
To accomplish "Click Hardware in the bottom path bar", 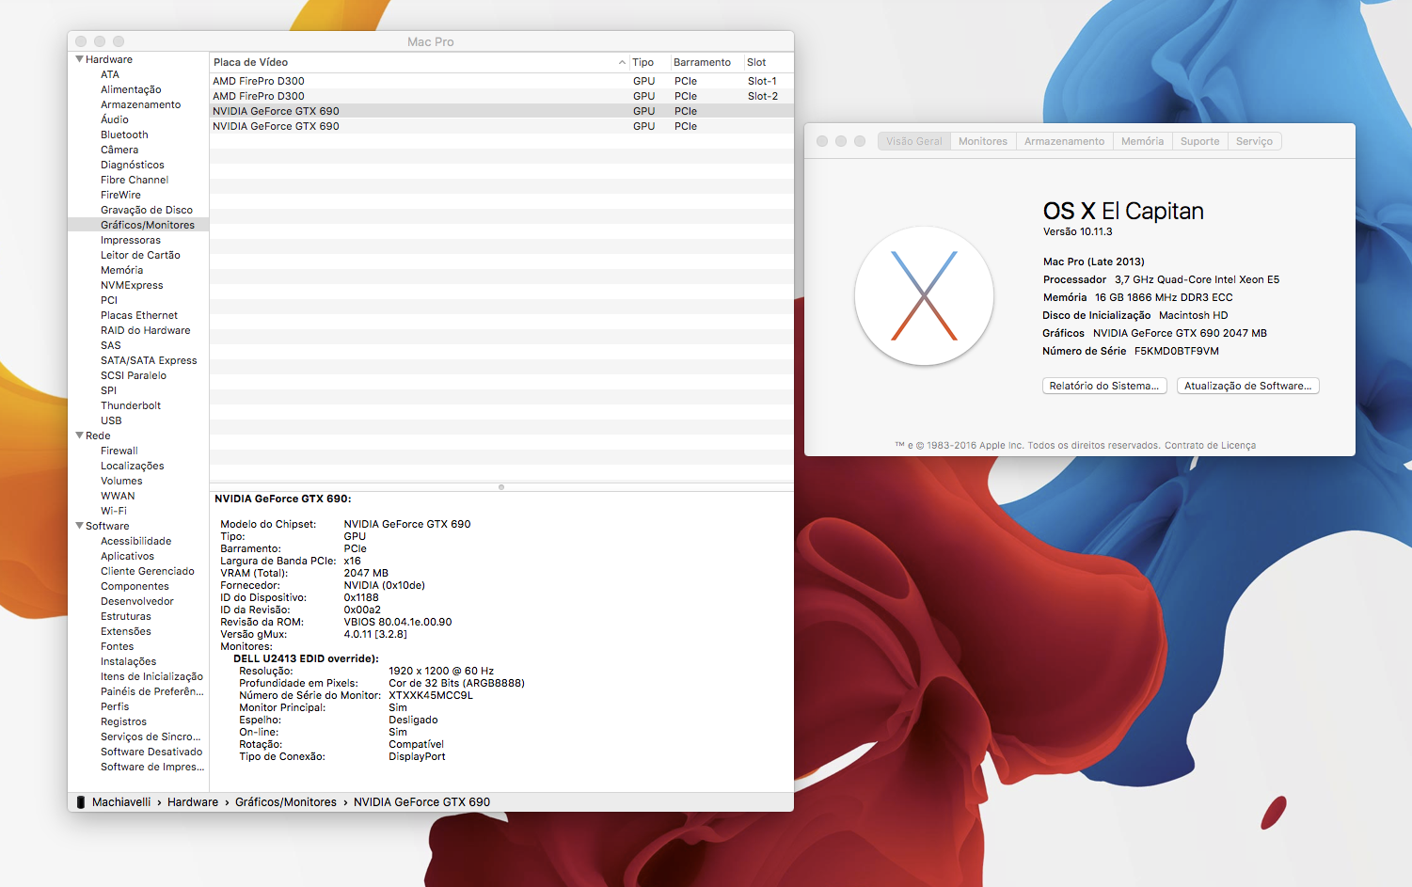I will pyautogui.click(x=193, y=802).
